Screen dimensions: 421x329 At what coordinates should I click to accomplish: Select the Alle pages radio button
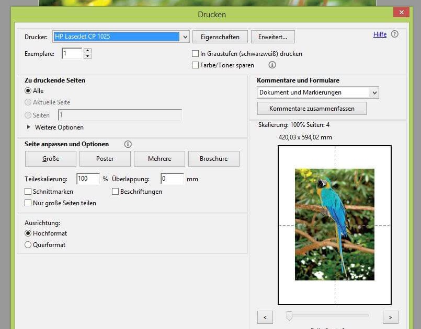click(x=28, y=91)
